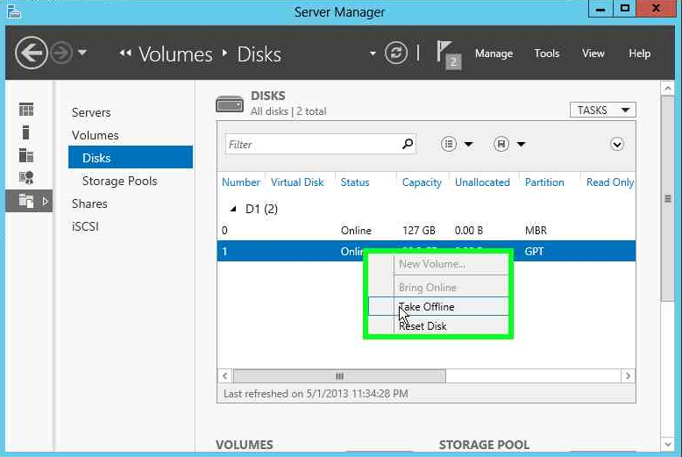Click the GPT partition cell of disk 1
This screenshot has width=682, height=457.
click(534, 251)
